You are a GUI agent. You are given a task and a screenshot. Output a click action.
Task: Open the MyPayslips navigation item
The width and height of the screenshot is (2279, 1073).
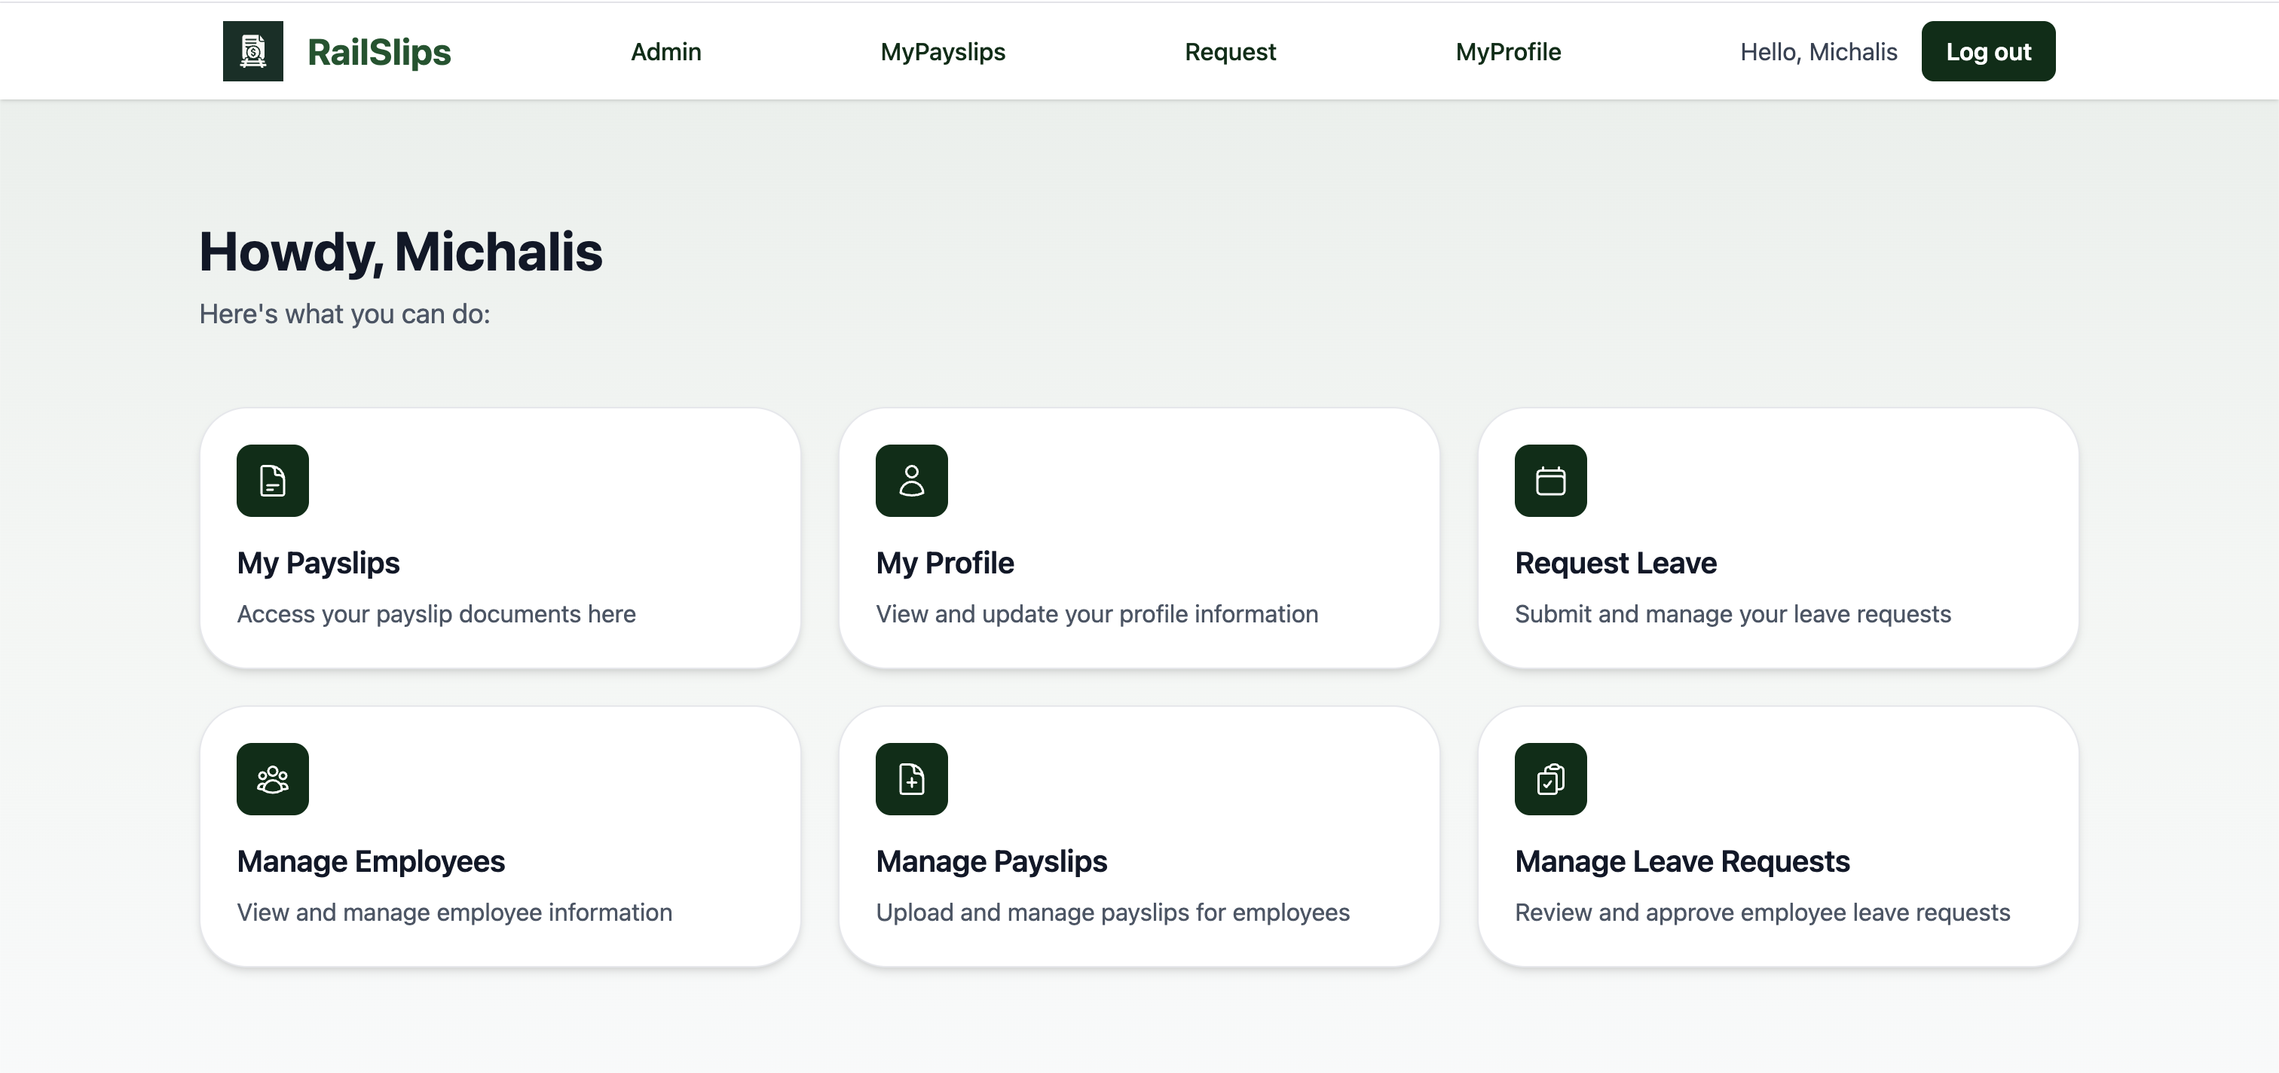[943, 51]
